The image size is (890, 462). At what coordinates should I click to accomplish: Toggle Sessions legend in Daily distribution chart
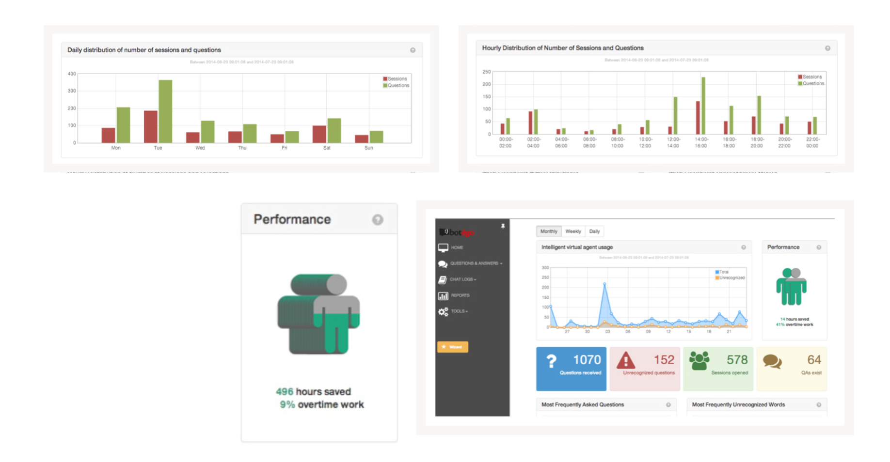(x=395, y=79)
